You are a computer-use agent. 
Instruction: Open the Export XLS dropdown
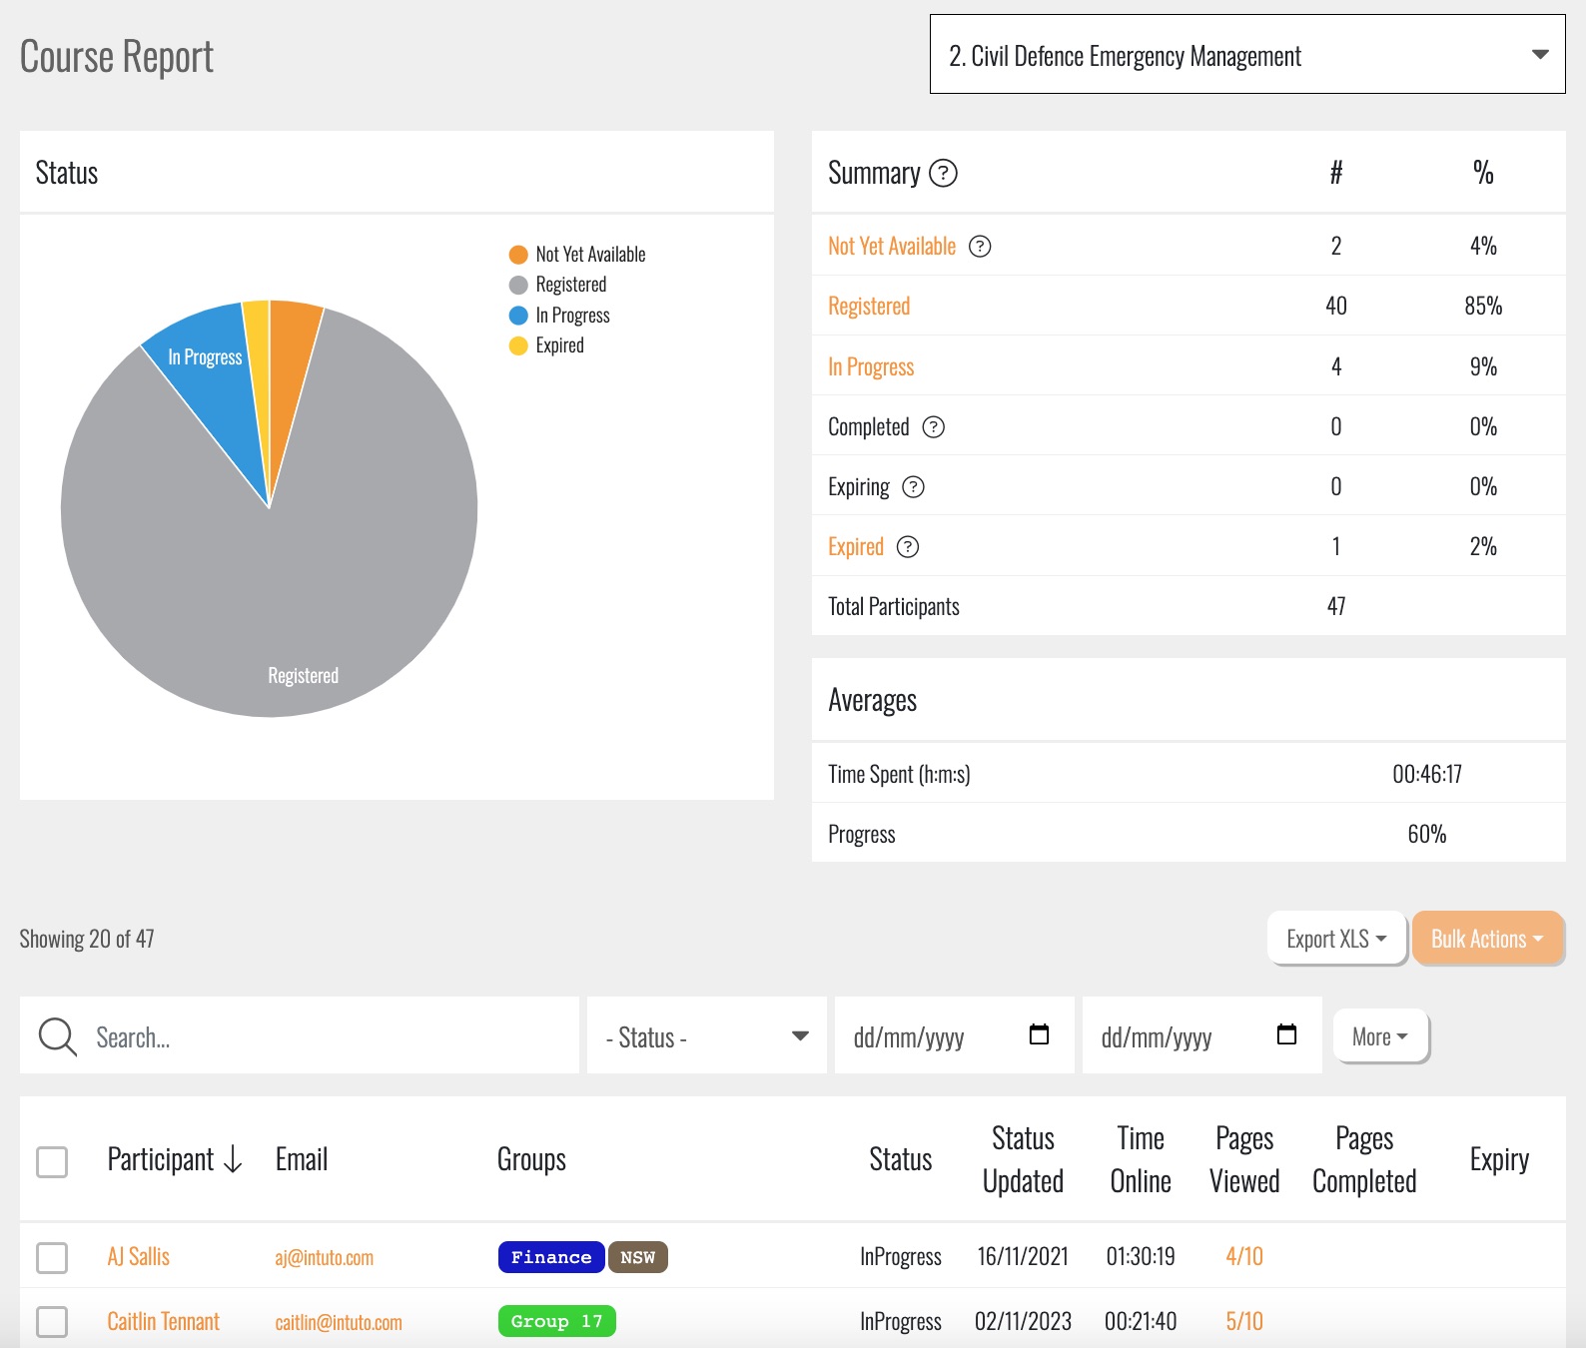(x=1336, y=939)
